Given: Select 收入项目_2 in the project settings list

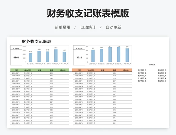Looking at the screenshot, I should pos(142,73).
